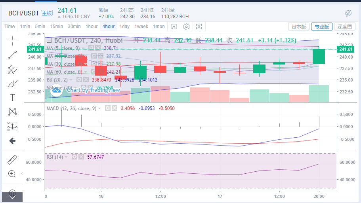
Task: Select the 4hour interval
Action: pos(109,27)
